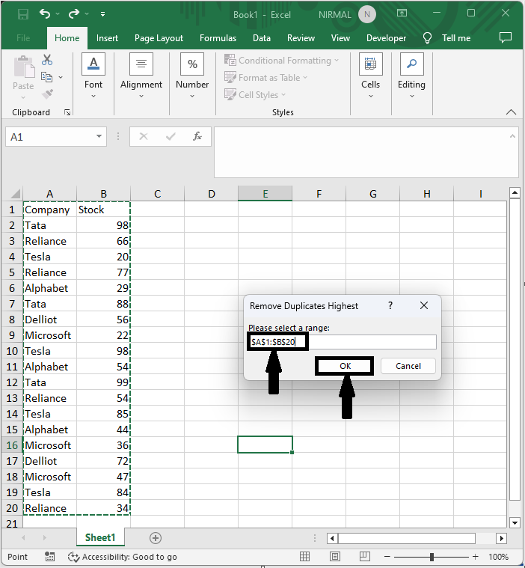
Task: Switch to Page Layout view icon
Action: pyautogui.click(x=335, y=557)
